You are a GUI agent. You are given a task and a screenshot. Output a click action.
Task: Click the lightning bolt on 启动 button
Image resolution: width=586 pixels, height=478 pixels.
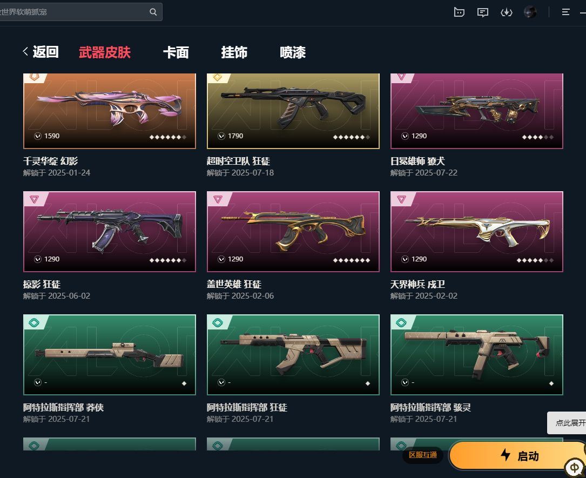[x=506, y=455]
